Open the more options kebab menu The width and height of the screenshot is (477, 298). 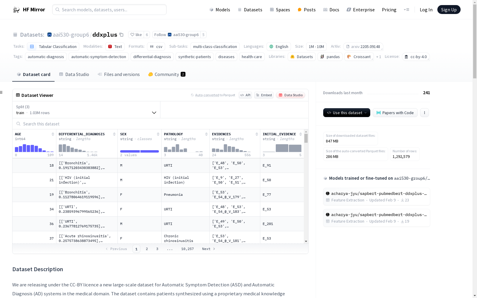[425, 113]
